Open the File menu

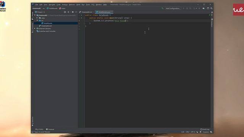point(37,5)
